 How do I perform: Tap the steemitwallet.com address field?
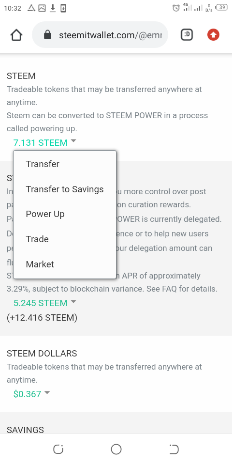100,35
